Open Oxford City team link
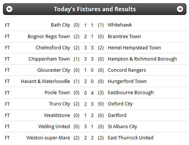This screenshot has width=189, height=145. [120, 104]
